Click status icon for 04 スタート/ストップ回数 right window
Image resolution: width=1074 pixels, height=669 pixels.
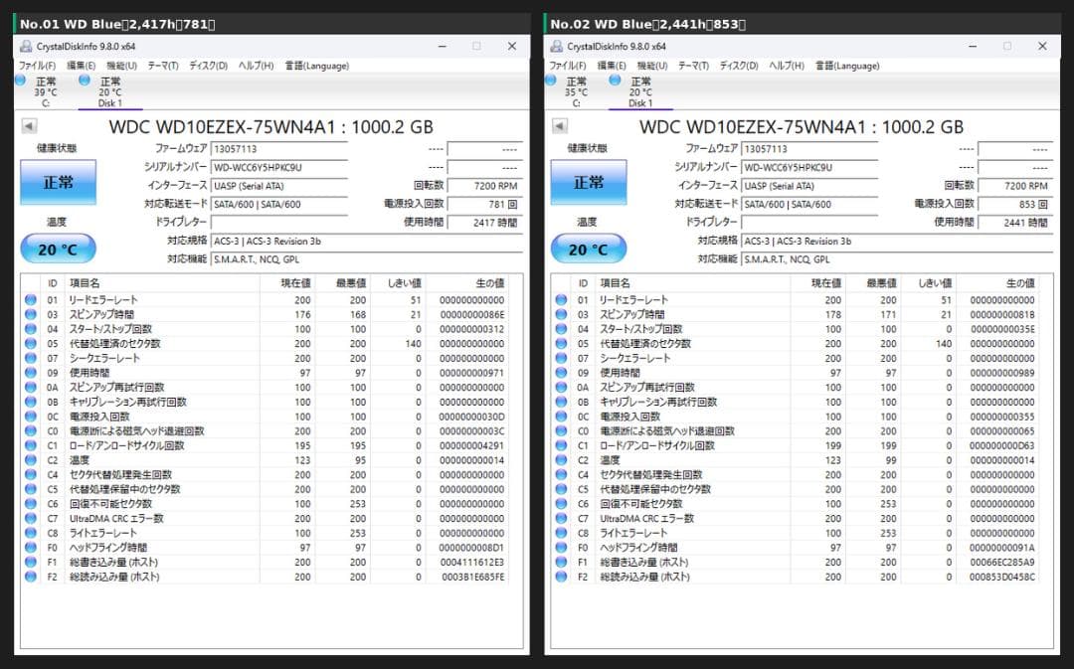point(562,329)
